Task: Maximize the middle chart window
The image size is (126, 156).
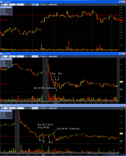Action: [122, 54]
